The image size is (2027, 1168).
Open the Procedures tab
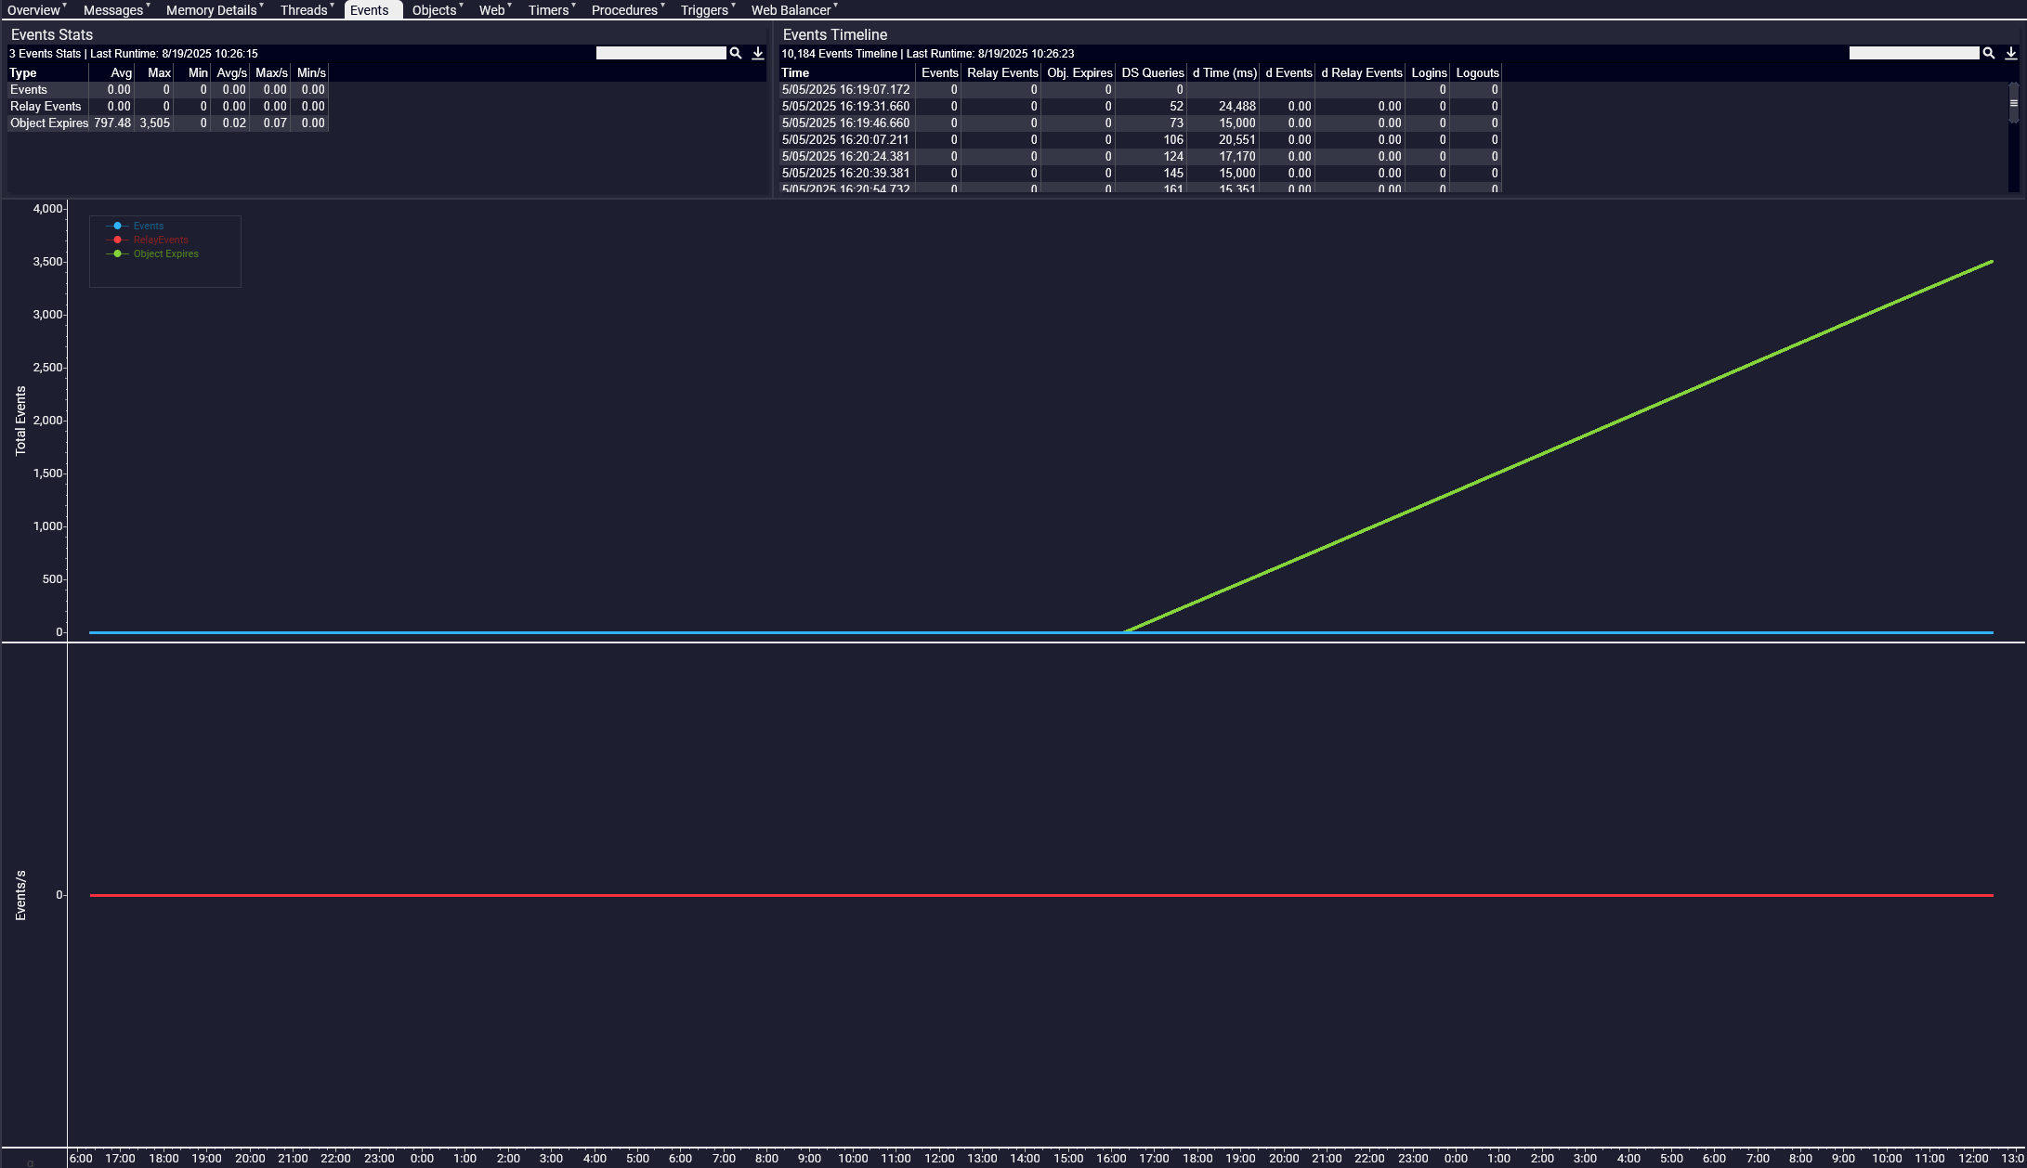click(623, 10)
